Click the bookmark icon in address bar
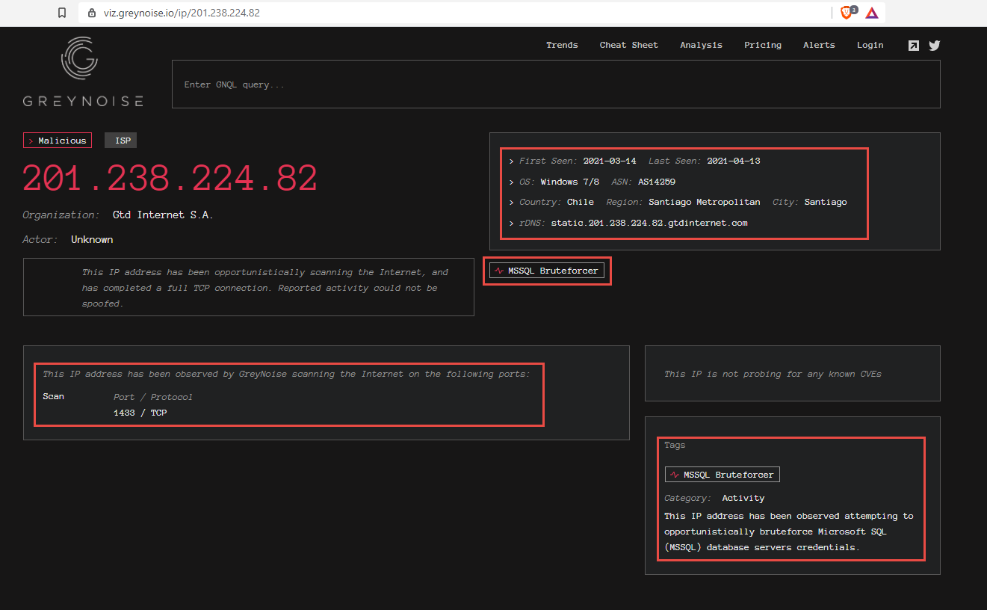The height and width of the screenshot is (610, 987). click(62, 13)
